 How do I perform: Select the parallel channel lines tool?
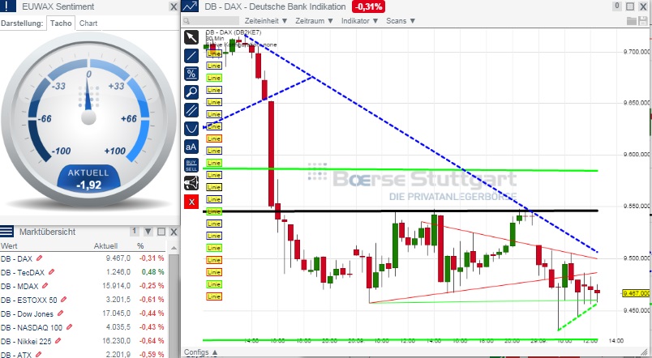click(191, 110)
